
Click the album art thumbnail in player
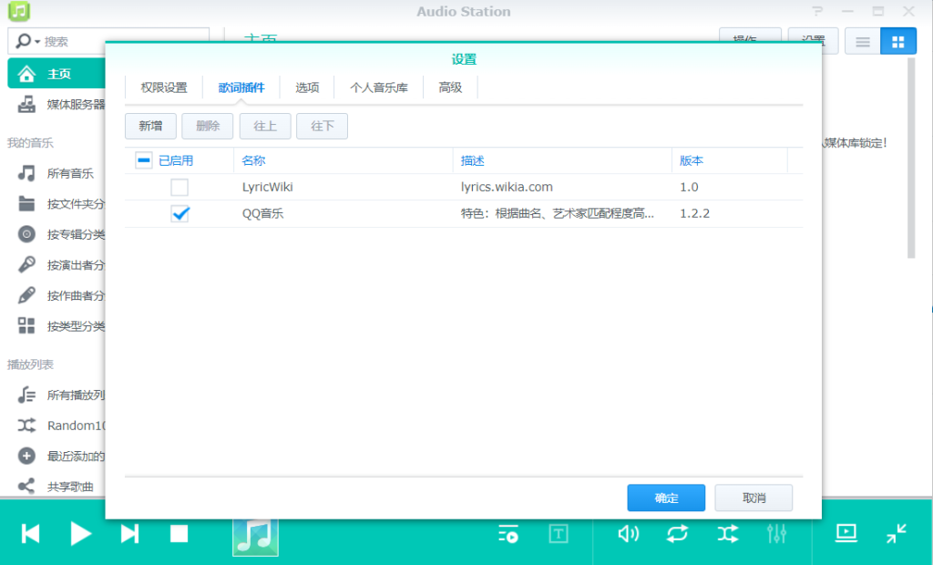255,537
